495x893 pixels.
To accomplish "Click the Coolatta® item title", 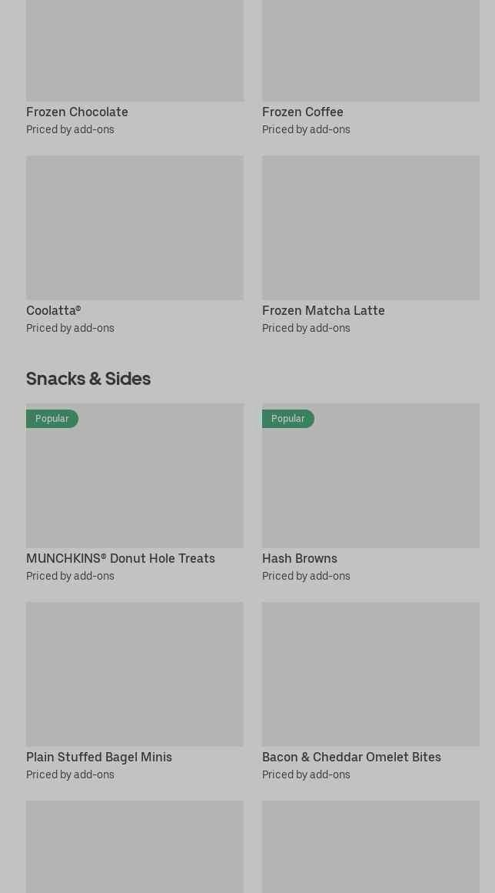I will (x=53, y=311).
